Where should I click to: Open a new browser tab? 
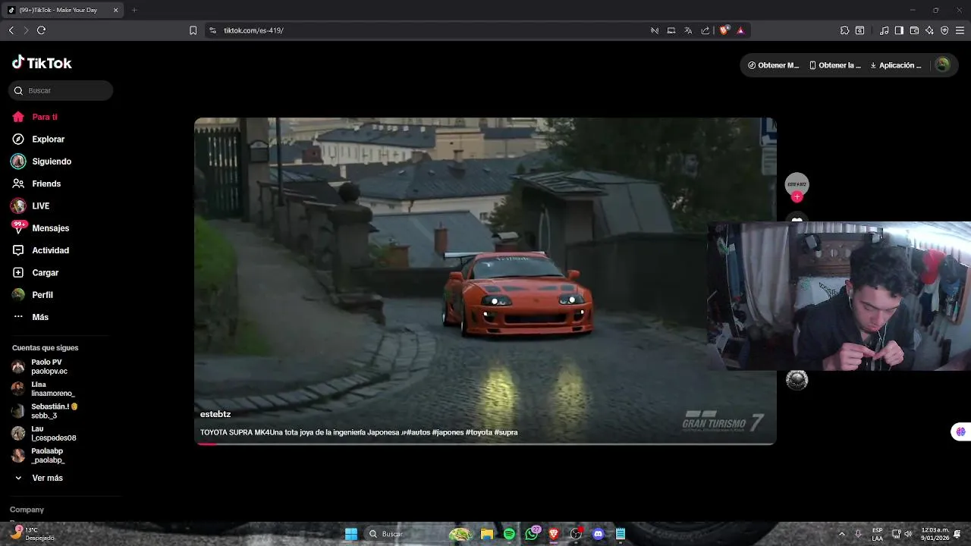[x=134, y=10]
